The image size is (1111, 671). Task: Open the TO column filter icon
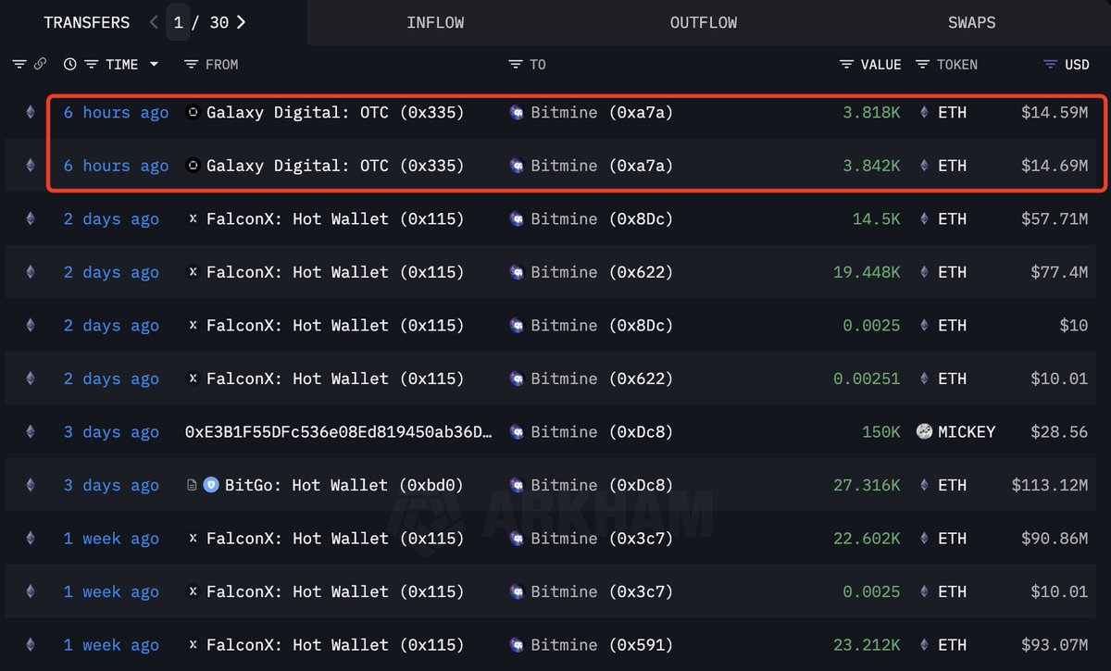pos(516,64)
